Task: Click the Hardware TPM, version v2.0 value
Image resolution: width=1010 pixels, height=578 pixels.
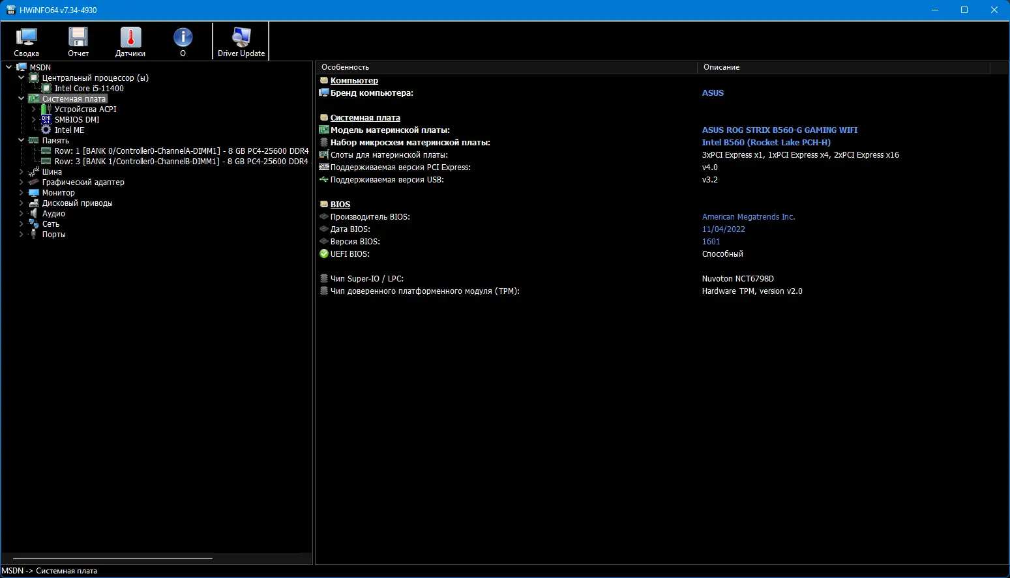Action: 752,291
